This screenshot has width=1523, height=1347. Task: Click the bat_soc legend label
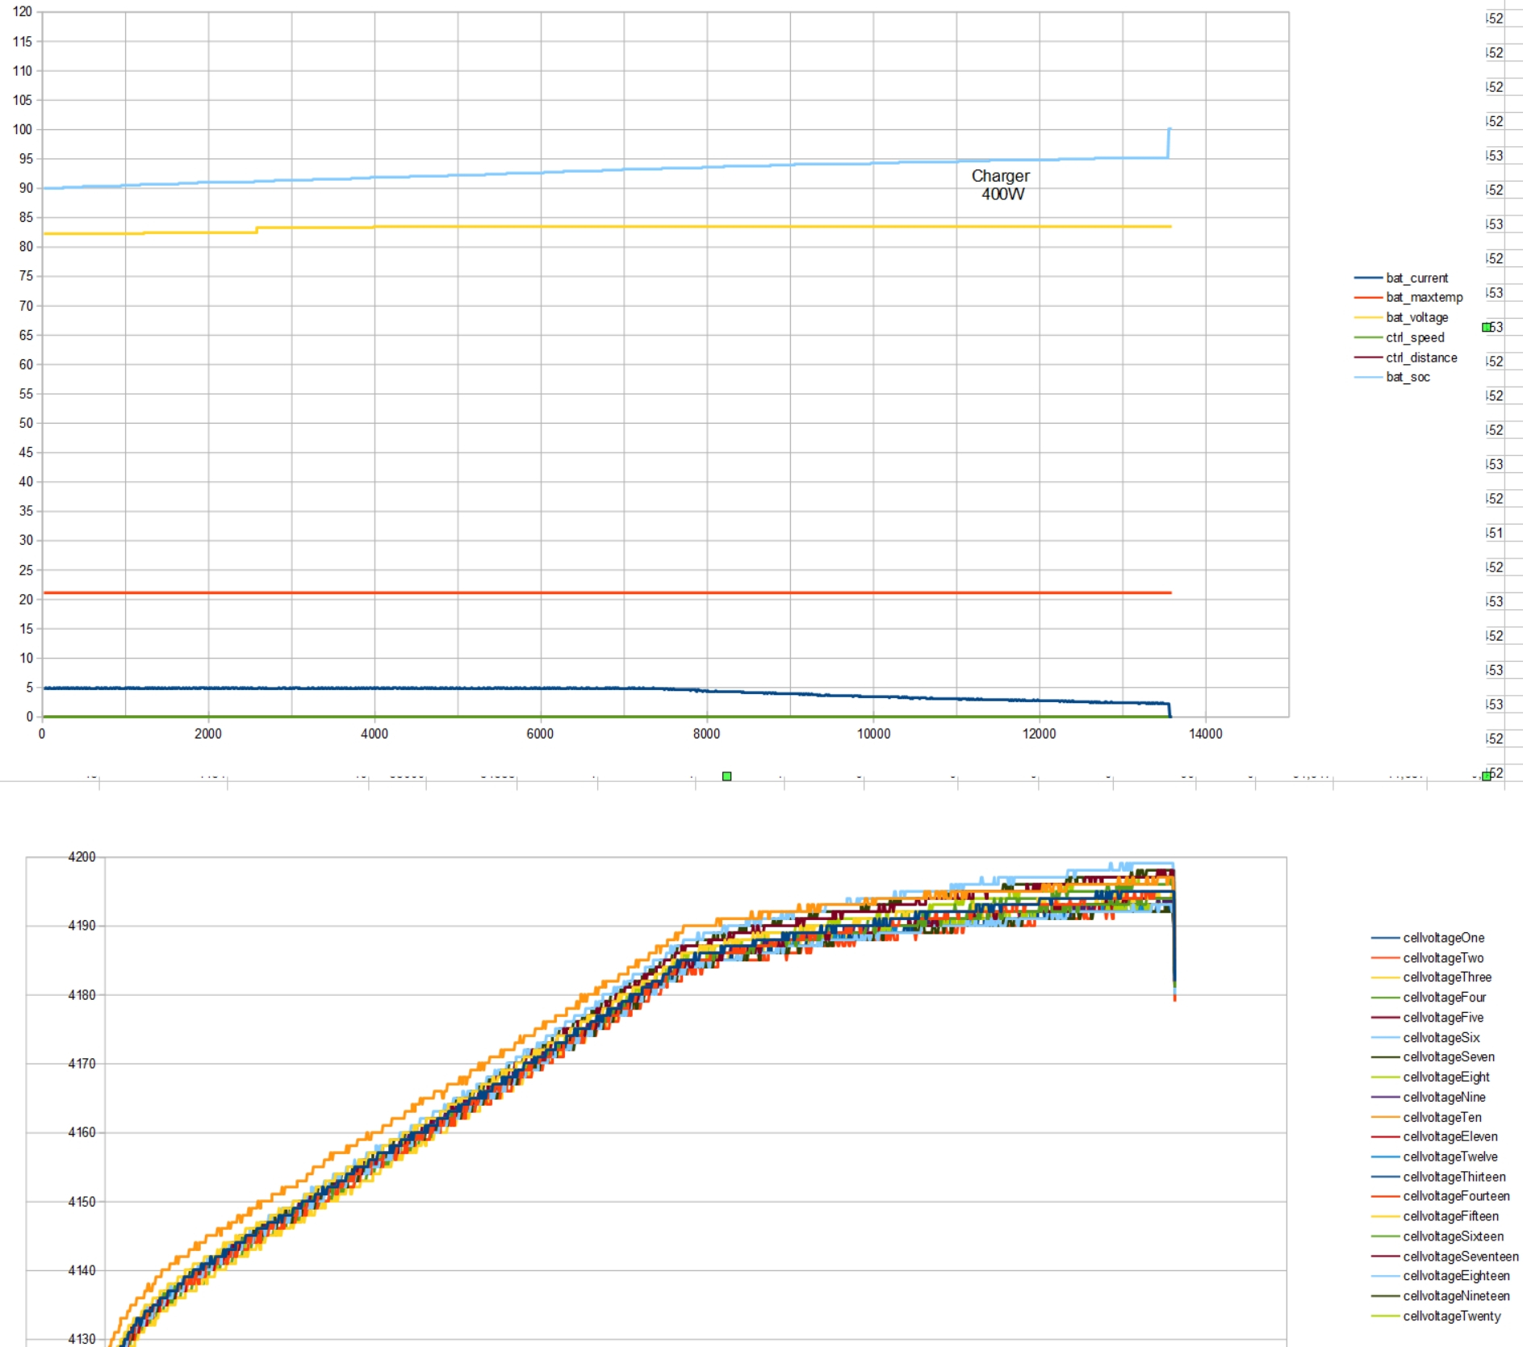(x=1408, y=377)
